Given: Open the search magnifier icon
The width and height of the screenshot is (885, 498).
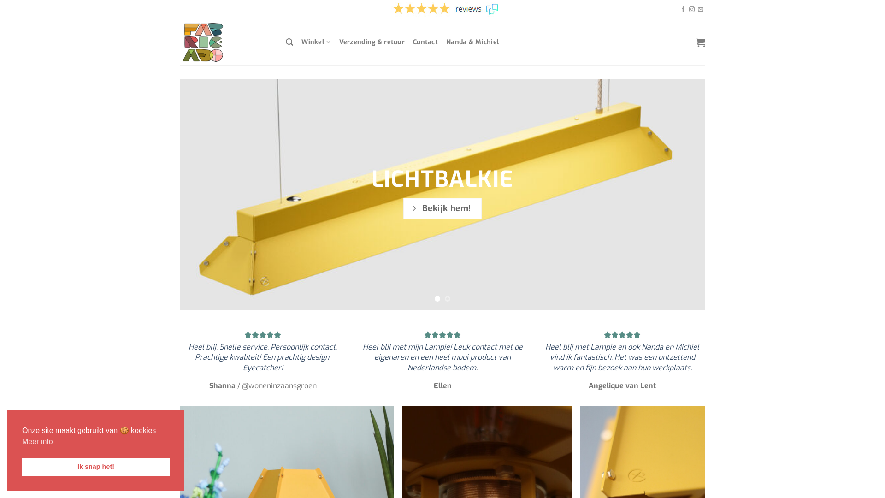Looking at the screenshot, I should pyautogui.click(x=289, y=42).
